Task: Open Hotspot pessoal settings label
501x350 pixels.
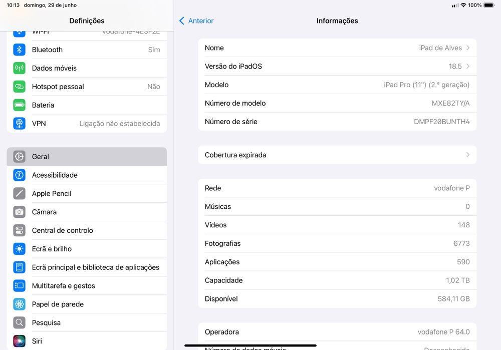Action: pyautogui.click(x=58, y=87)
